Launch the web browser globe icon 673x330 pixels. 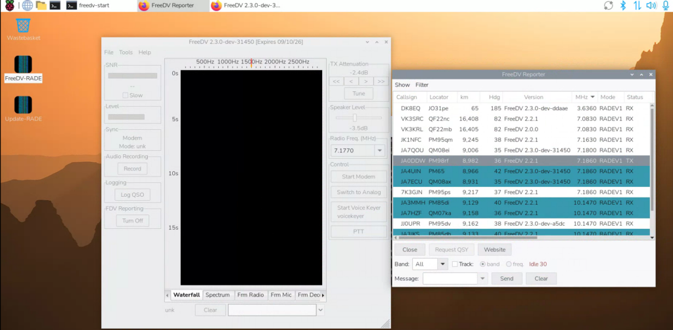coord(26,6)
